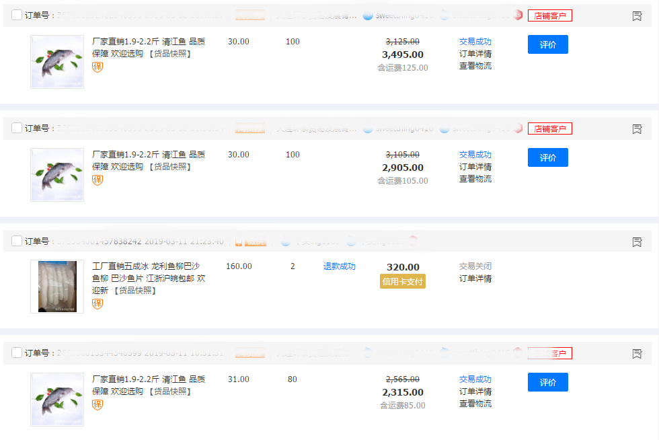Click the 保 guarantee shield icon under the 龙利鱼柳 product
Image resolution: width=659 pixels, height=440 pixels.
(x=98, y=304)
